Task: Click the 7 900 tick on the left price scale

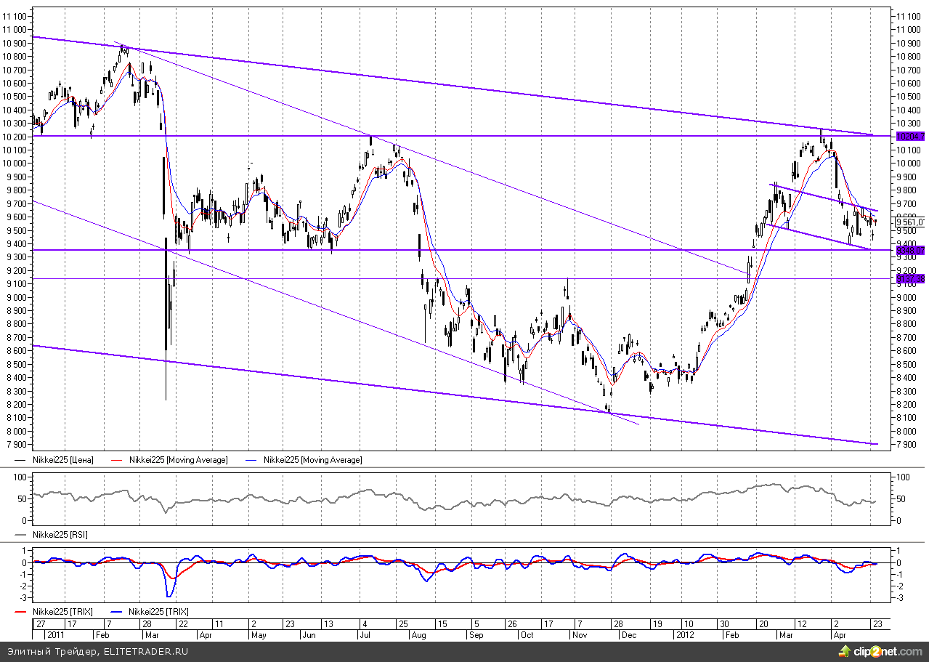Action: click(15, 444)
